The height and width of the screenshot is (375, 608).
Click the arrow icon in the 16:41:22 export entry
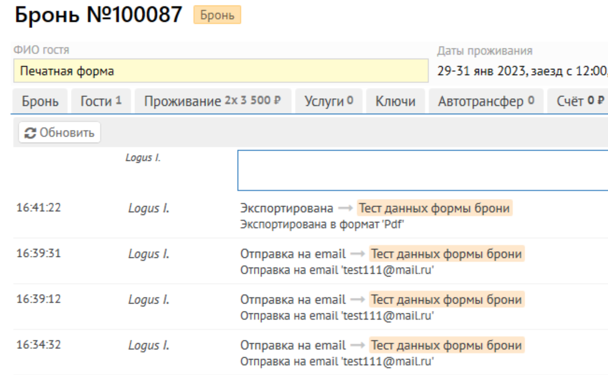(x=345, y=208)
